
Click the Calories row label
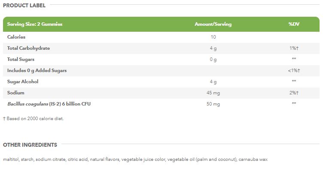tap(16, 37)
